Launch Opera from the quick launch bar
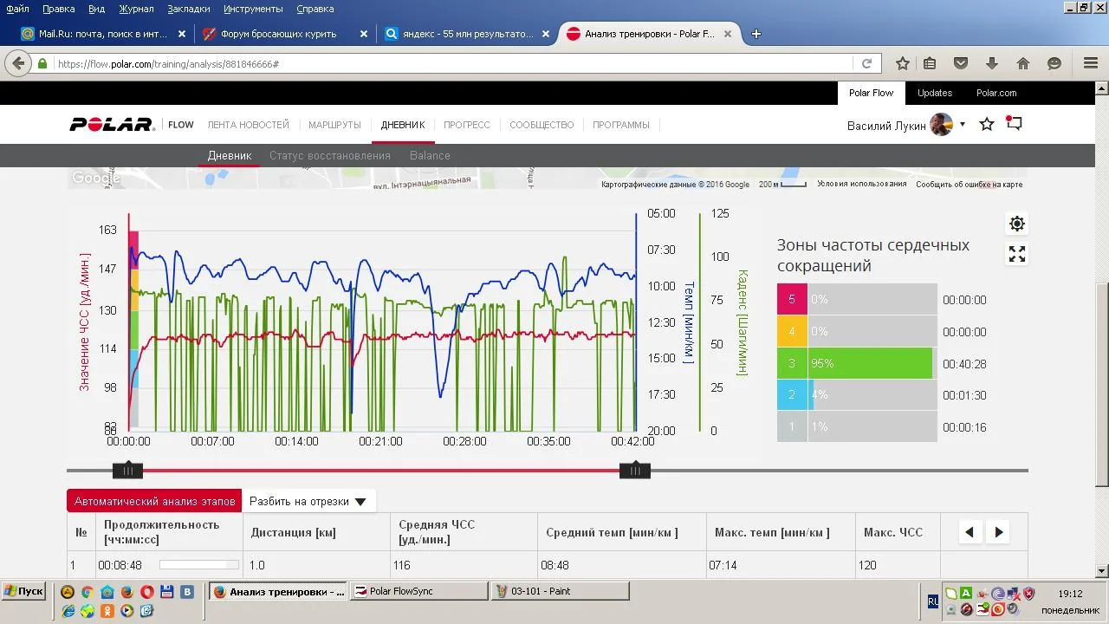 [146, 592]
